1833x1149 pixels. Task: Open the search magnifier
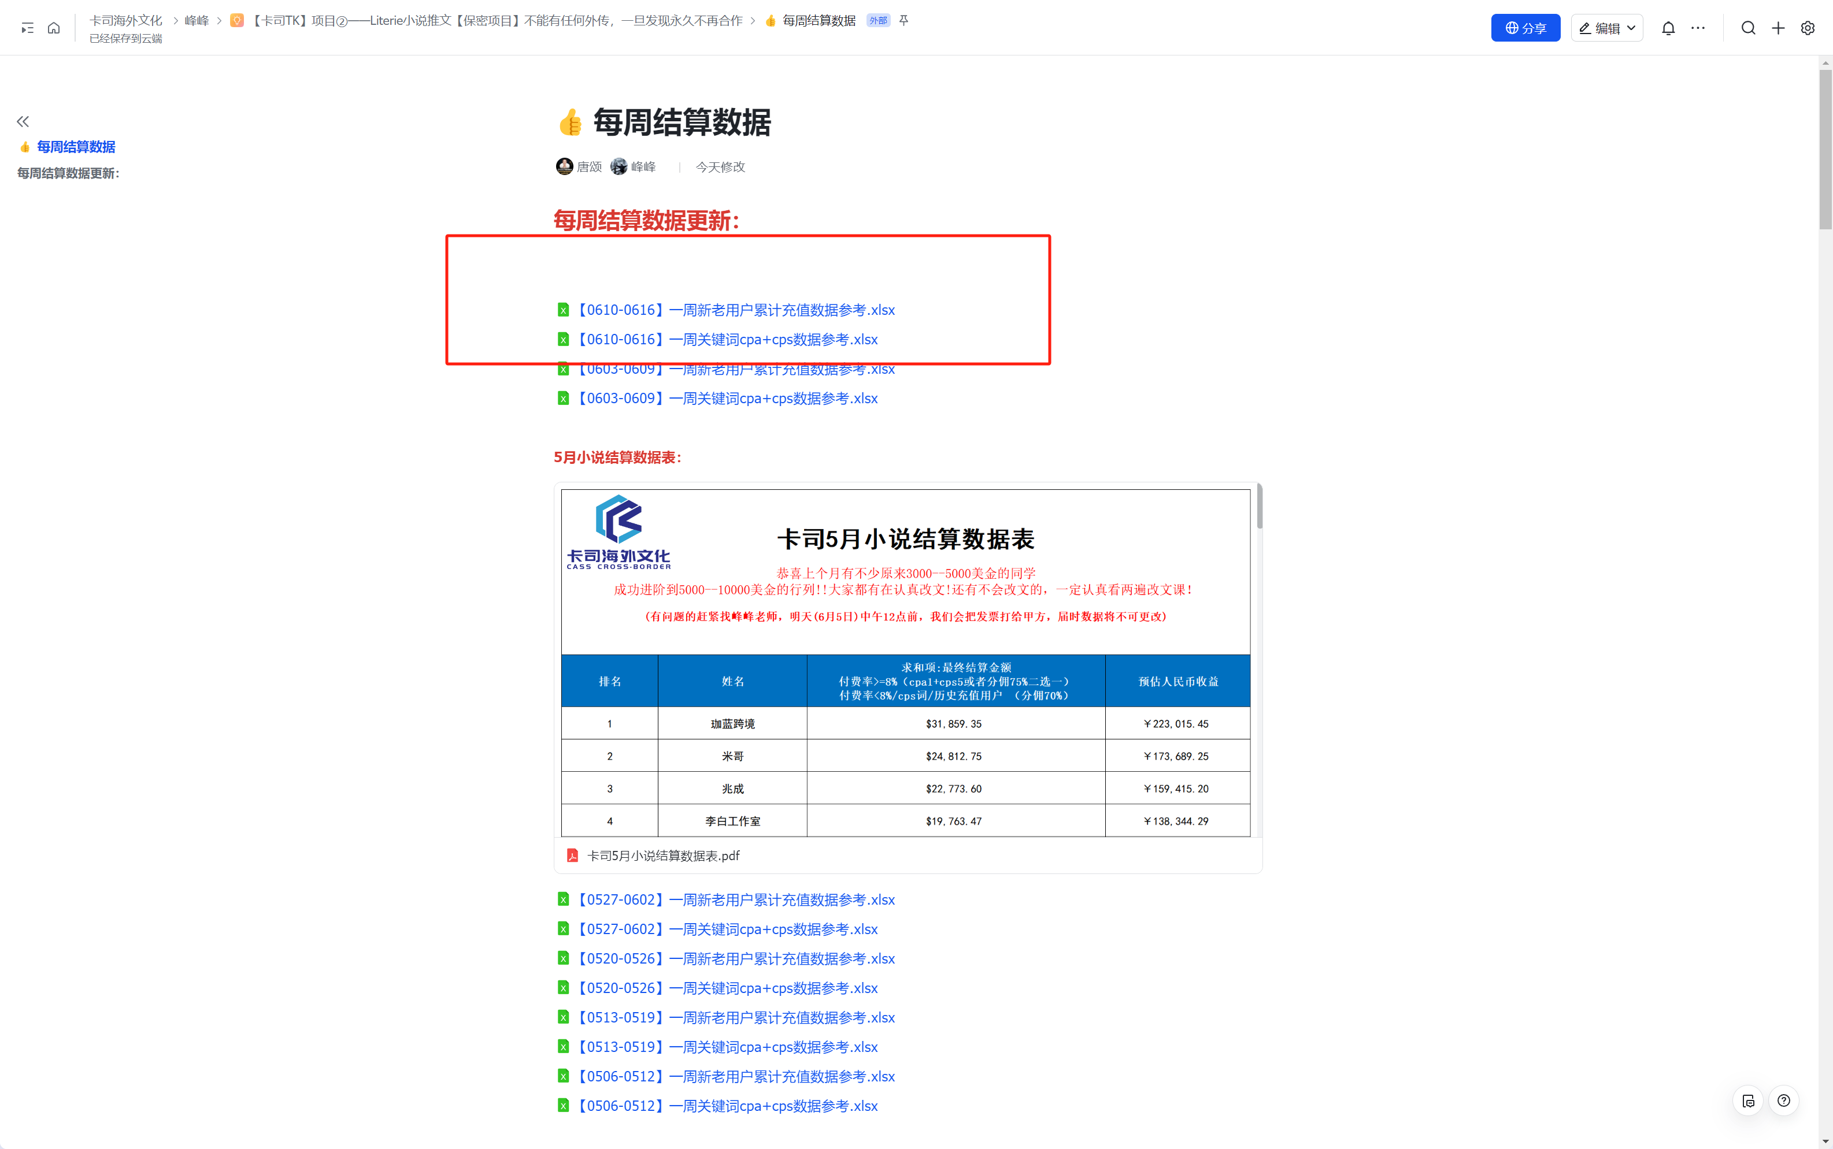(1749, 28)
